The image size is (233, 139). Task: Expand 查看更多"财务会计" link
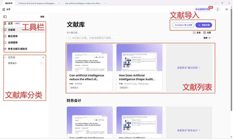click(x=188, y=130)
